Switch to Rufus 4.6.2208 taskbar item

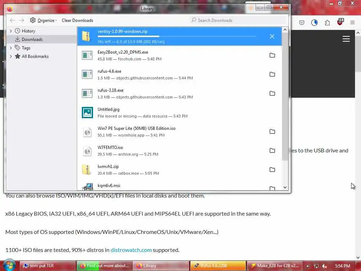218,266
